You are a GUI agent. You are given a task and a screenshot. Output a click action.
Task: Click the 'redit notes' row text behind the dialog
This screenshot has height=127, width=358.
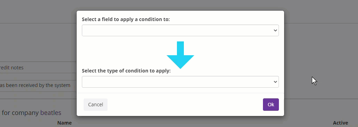[12, 68]
